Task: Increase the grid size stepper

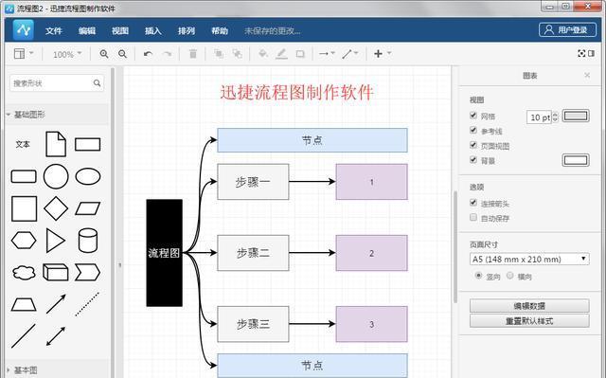Action: (x=556, y=114)
